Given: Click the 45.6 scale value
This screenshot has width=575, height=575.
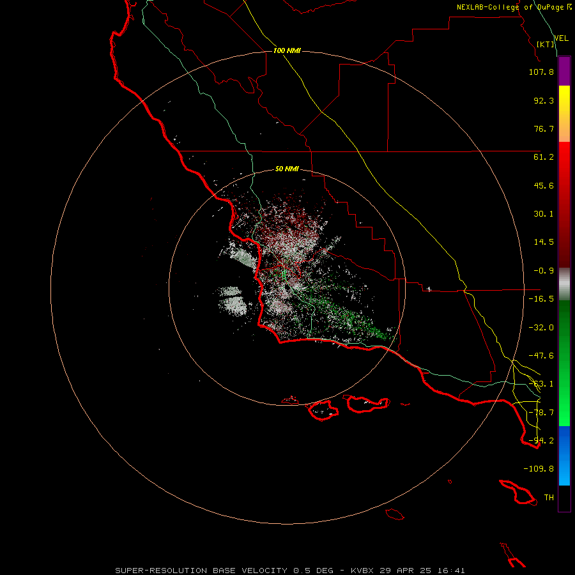Looking at the screenshot, I should click(x=544, y=185).
